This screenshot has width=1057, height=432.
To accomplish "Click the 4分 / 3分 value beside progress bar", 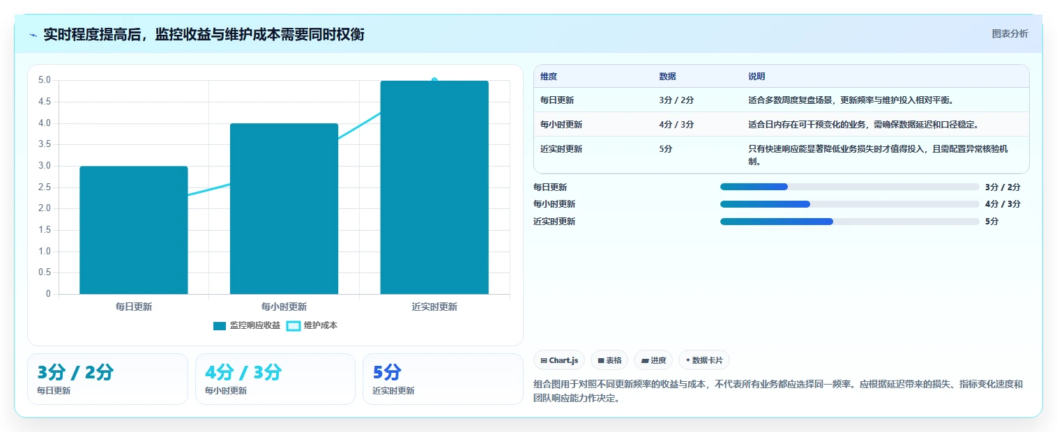I will pyautogui.click(x=1003, y=204).
